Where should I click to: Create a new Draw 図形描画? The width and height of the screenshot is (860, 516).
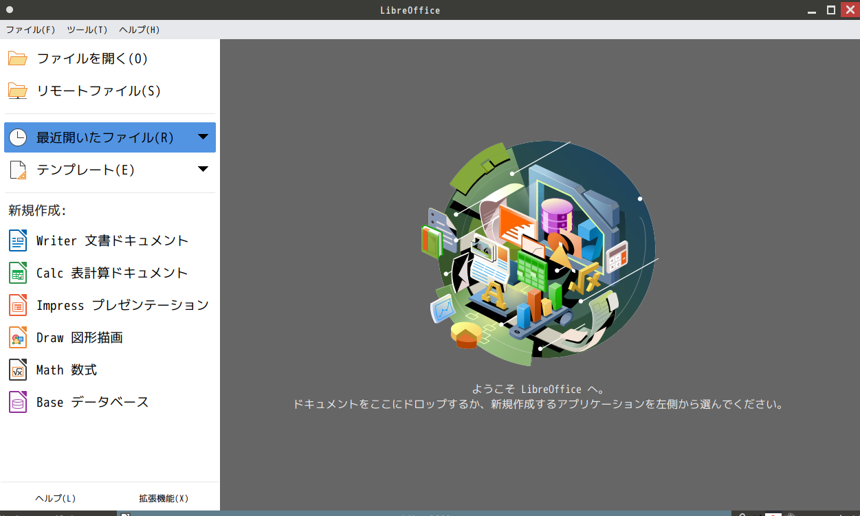tap(110, 337)
